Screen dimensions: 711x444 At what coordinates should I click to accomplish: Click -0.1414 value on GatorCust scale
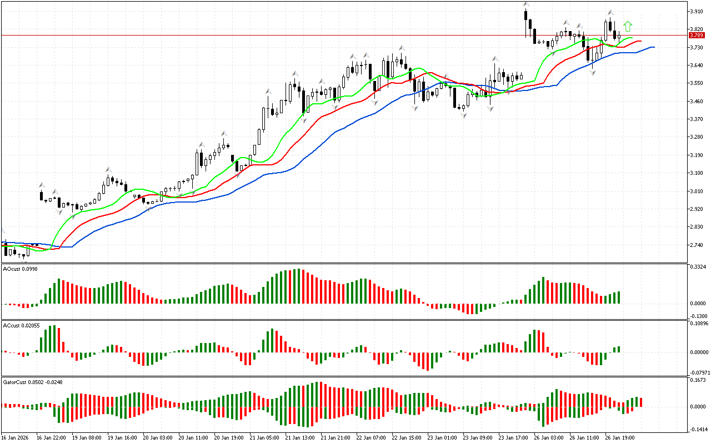tap(698, 429)
